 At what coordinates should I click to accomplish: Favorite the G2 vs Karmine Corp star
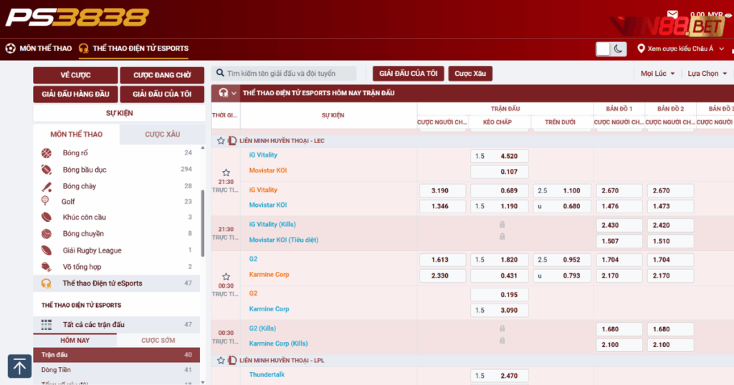pyautogui.click(x=226, y=277)
